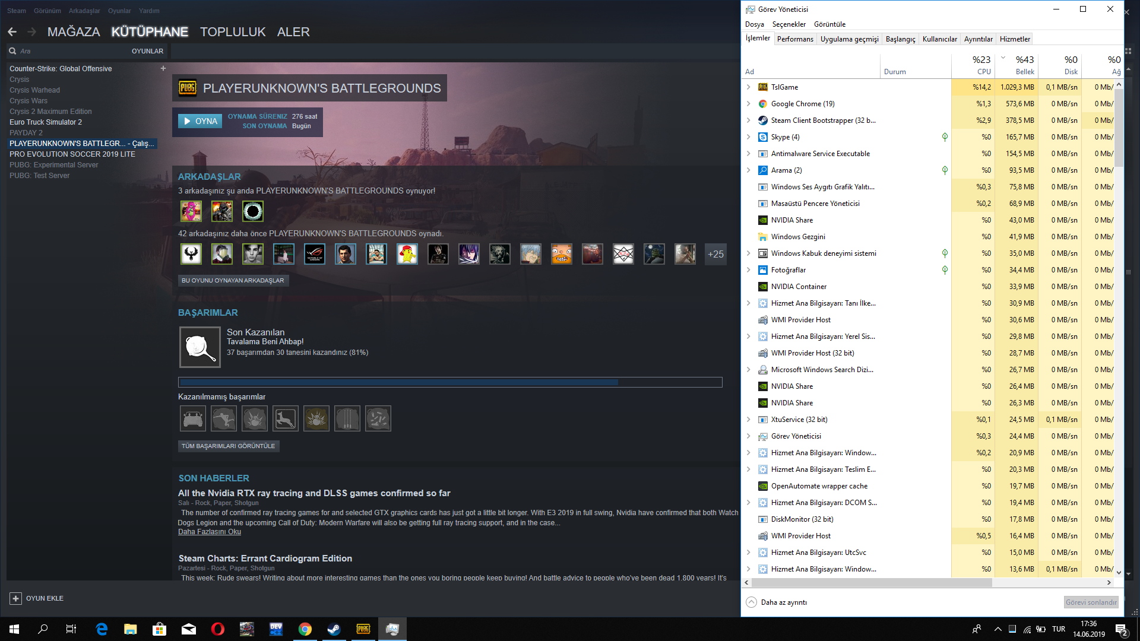Click BU OYUNU OYNAYAN ARKADAŞLAR button

point(233,280)
